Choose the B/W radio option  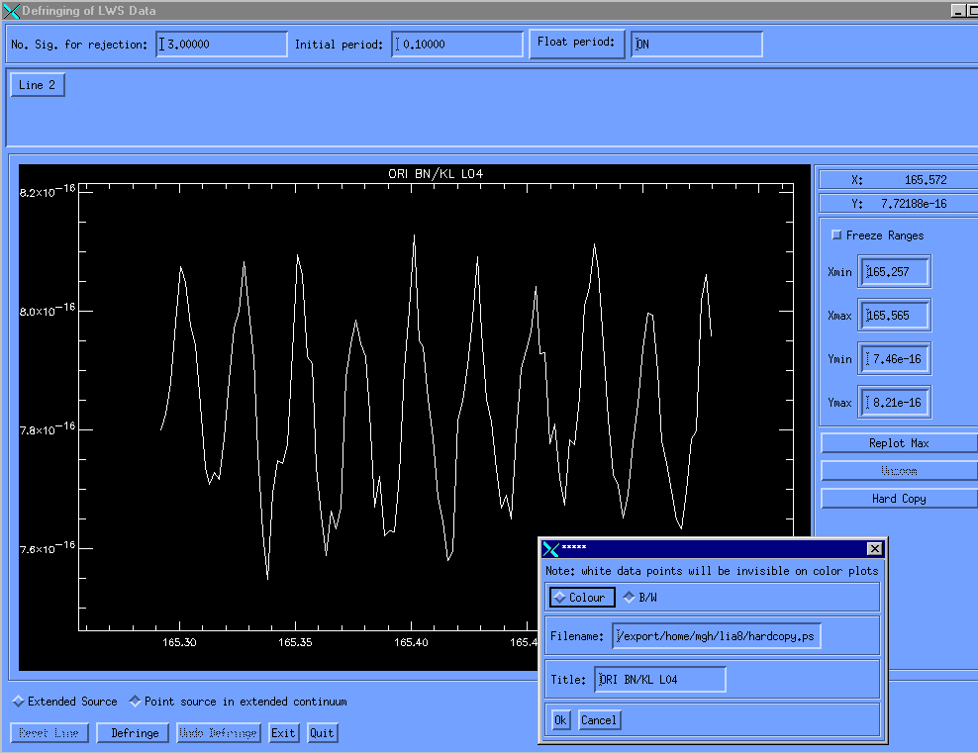(x=629, y=598)
